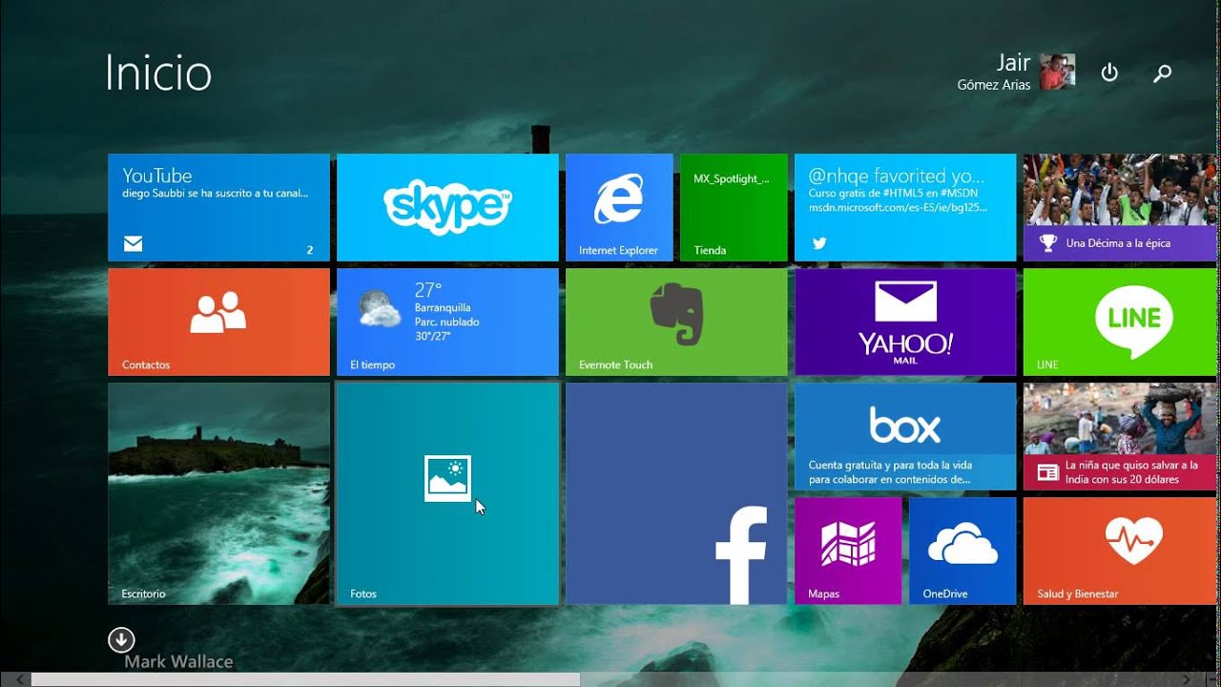Click the horizontal scrollbar thumb
This screenshot has height=687, width=1221.
click(305, 679)
